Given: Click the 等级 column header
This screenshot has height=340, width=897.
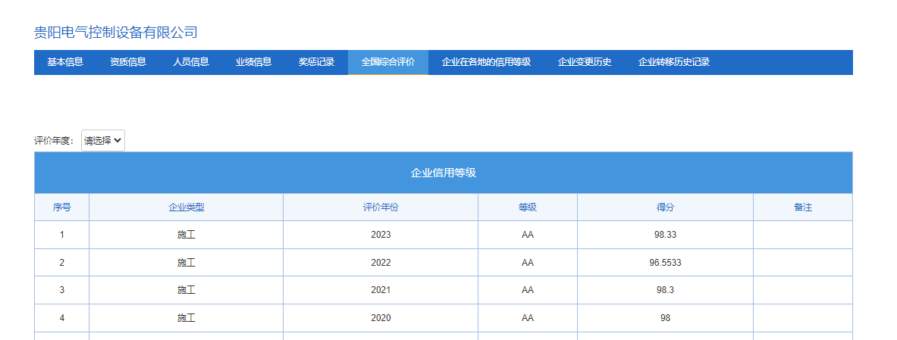Looking at the screenshot, I should click(x=528, y=207).
